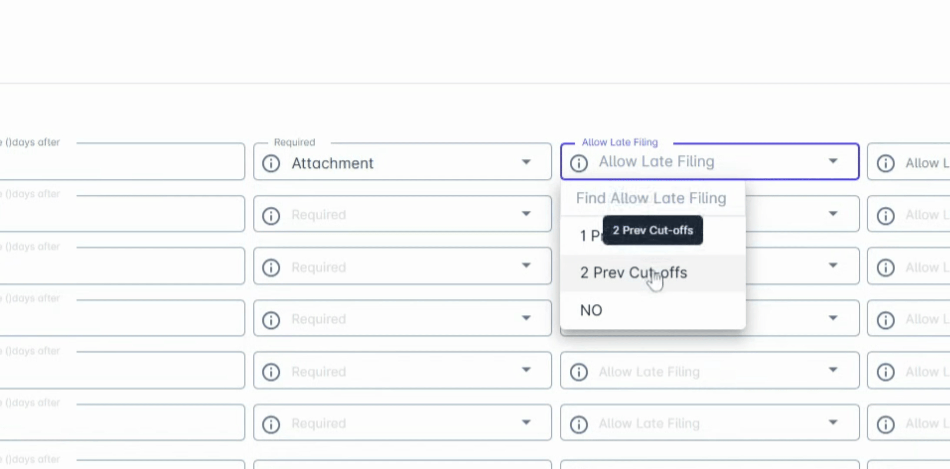Expand the second row Required dropdown
Image resolution: width=950 pixels, height=469 pixels.
[526, 214]
